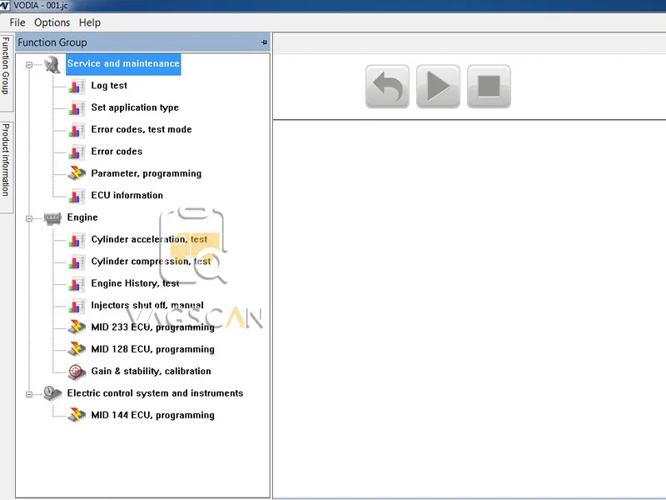Click the Function Group panel header title
The width and height of the screenshot is (666, 500).
52,42
